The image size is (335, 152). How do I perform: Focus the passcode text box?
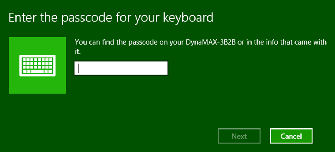(x=121, y=68)
